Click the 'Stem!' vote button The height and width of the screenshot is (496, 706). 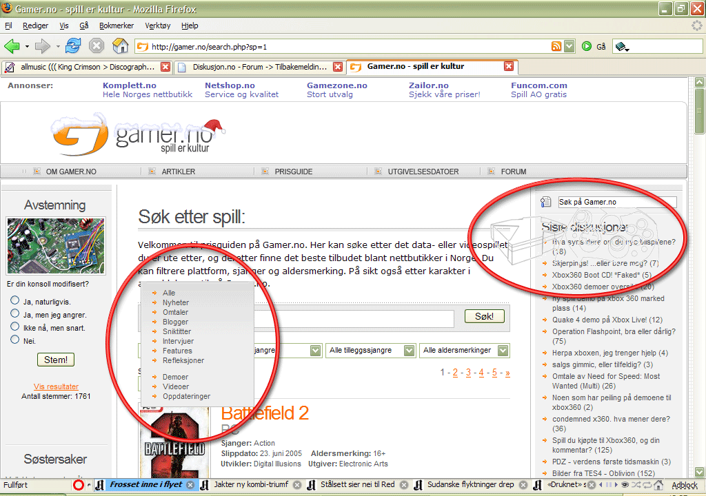coord(56,360)
